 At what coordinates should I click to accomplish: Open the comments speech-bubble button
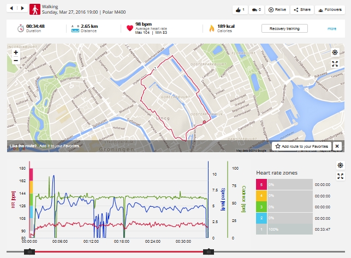(x=256, y=10)
